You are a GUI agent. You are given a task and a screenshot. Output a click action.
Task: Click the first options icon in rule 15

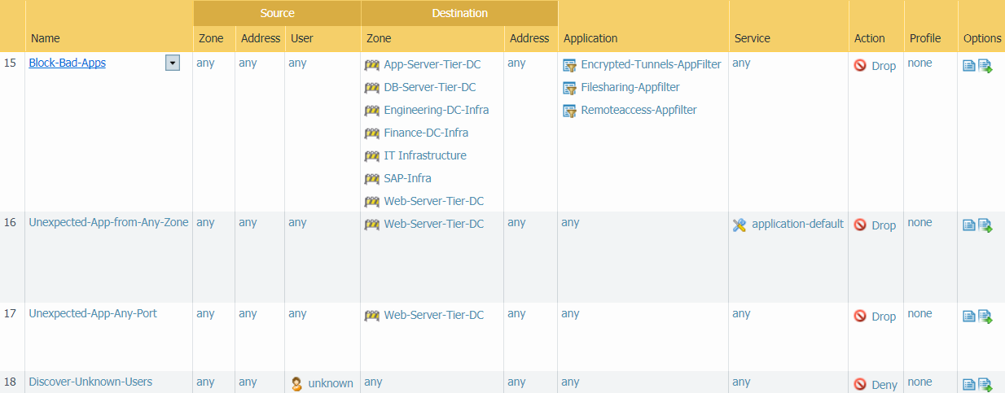pyautogui.click(x=969, y=66)
